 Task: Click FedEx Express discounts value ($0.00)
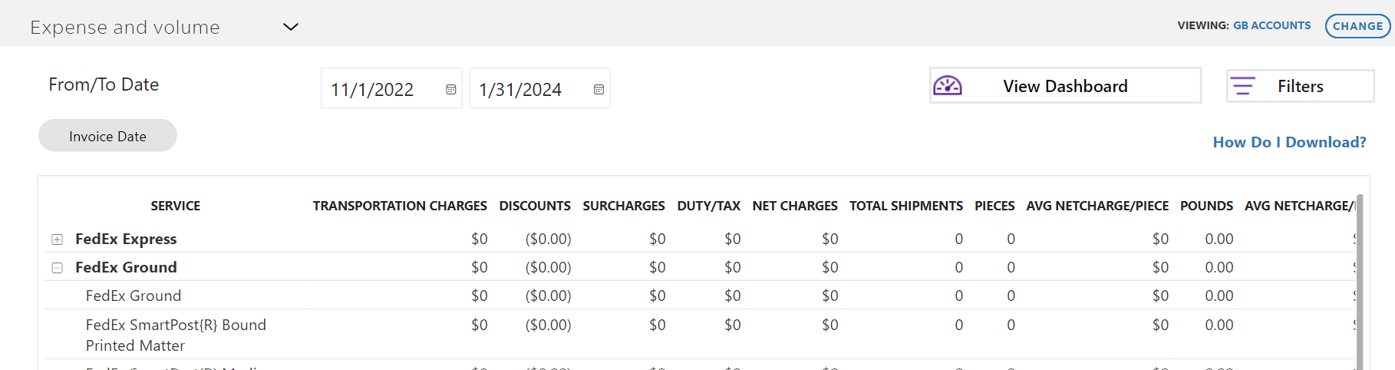(x=548, y=239)
